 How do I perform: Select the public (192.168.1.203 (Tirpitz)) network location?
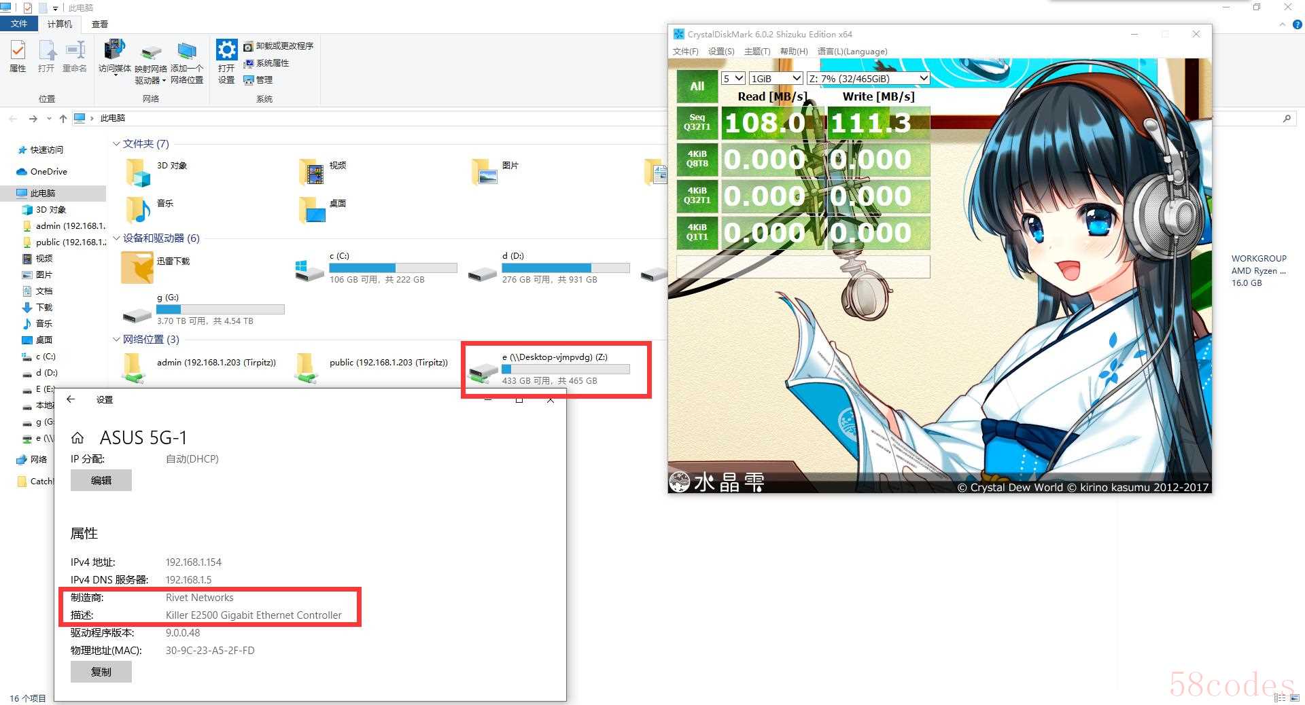(x=372, y=367)
